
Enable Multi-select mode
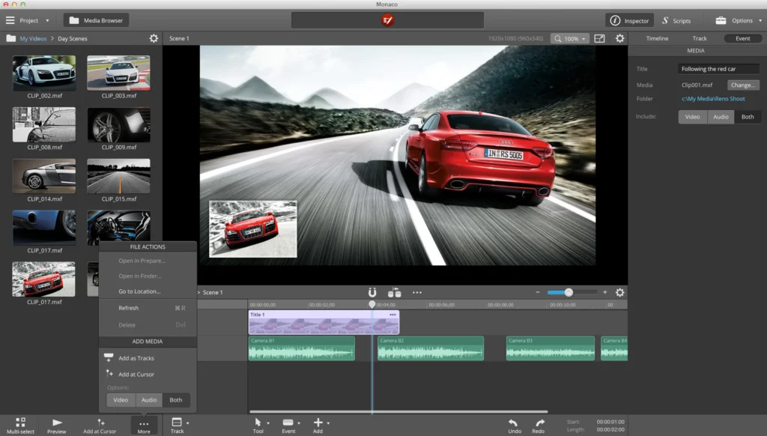[x=20, y=426]
